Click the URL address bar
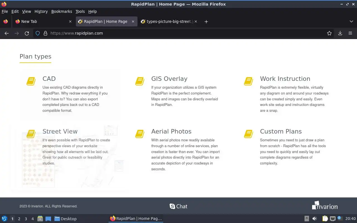Screen dimensions: 357x223 coord(184,33)
